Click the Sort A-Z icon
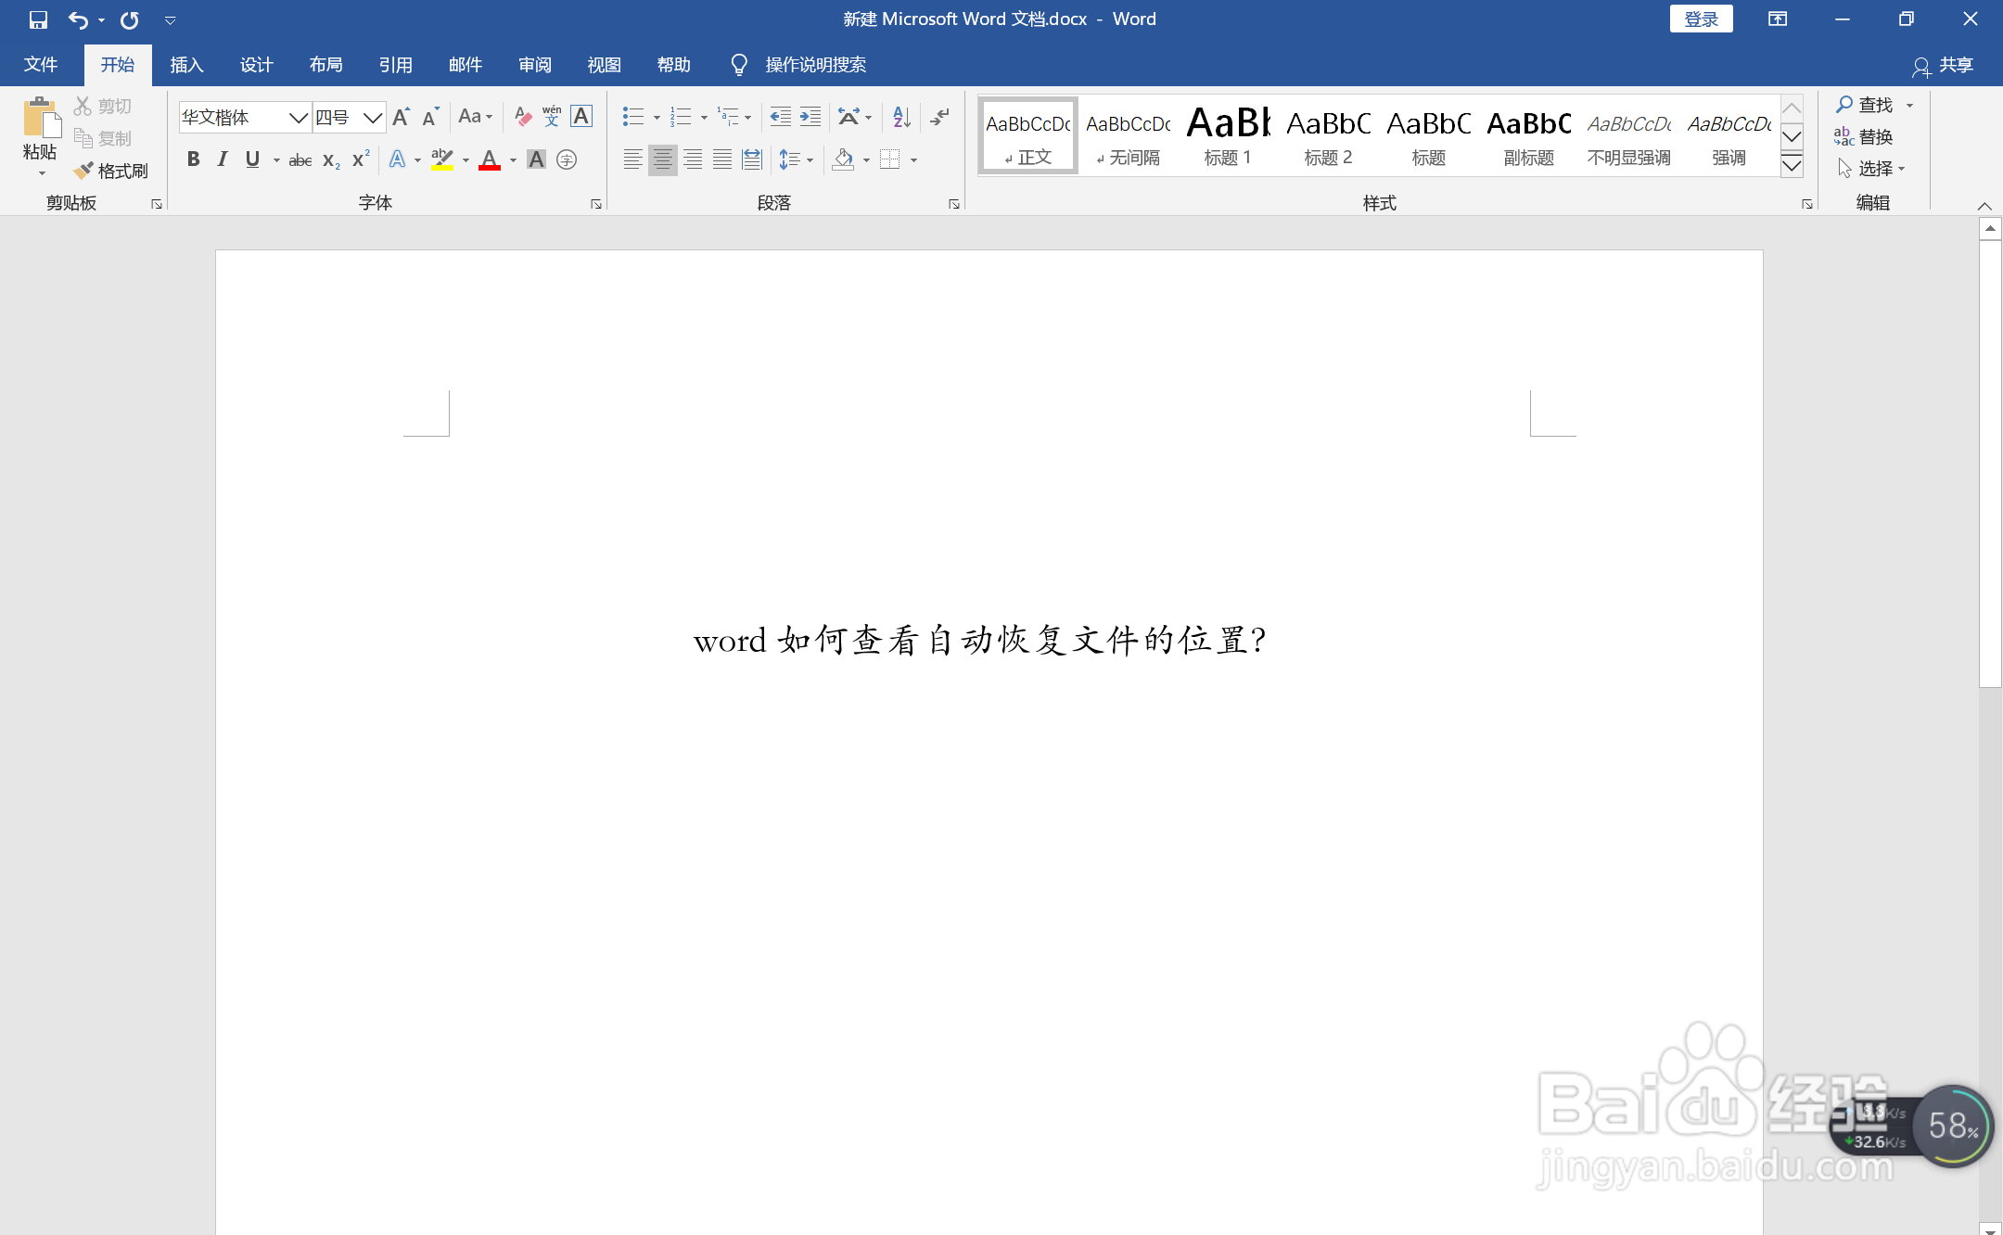The image size is (2003, 1235). point(901,117)
